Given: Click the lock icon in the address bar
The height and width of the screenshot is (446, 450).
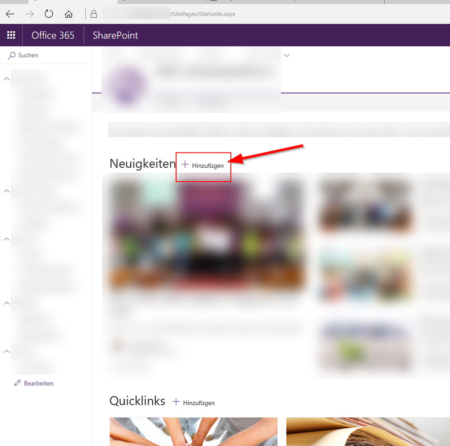Looking at the screenshot, I should tap(93, 14).
